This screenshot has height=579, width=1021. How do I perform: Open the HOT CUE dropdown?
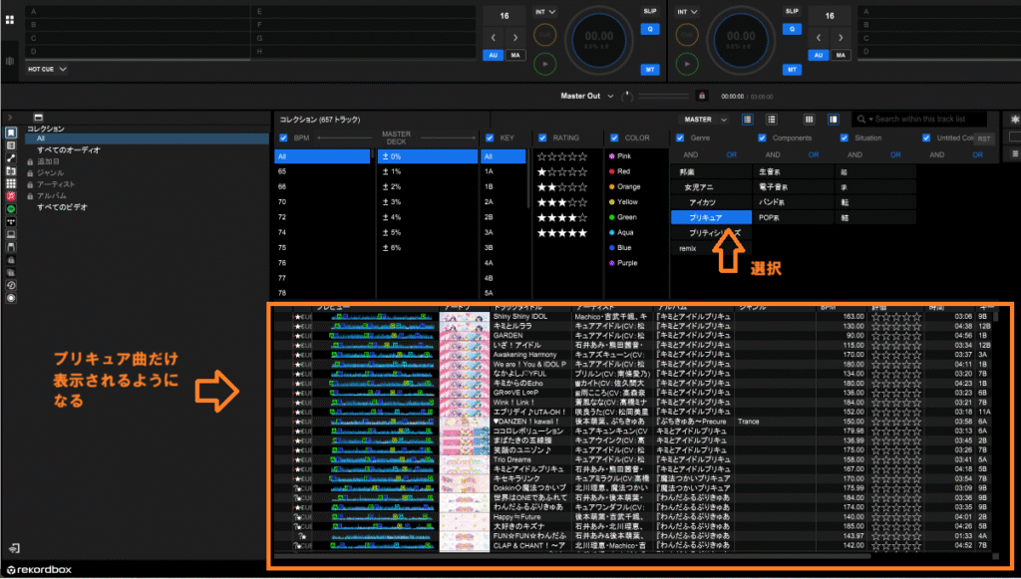(47, 69)
